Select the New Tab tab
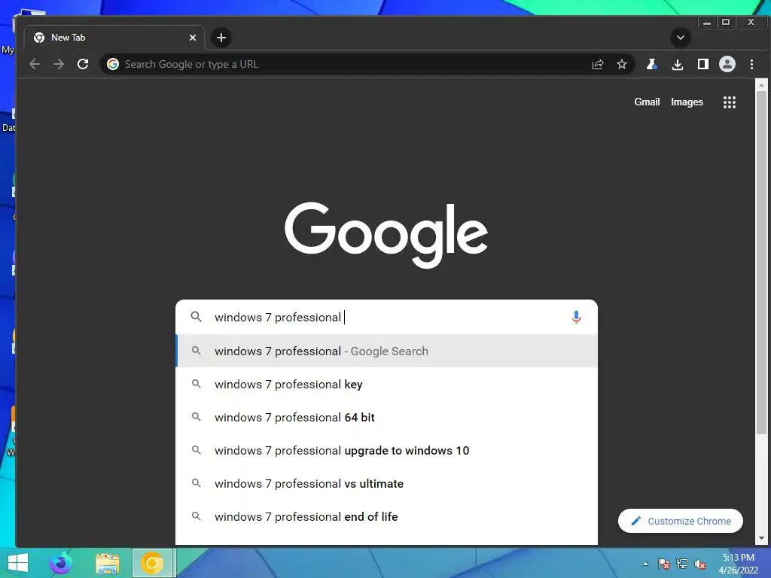Screen dimensions: 771x578 click(x=114, y=38)
